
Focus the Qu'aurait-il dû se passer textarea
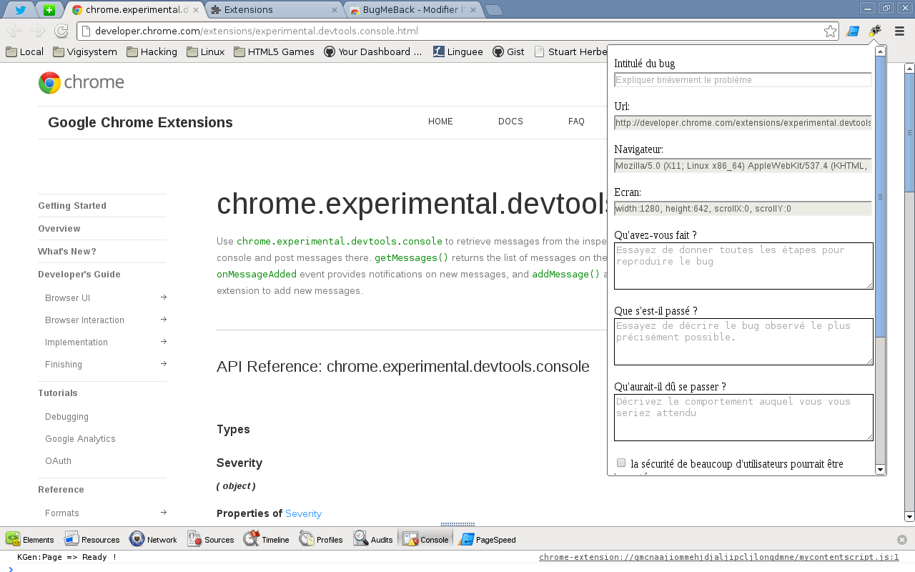pos(743,418)
